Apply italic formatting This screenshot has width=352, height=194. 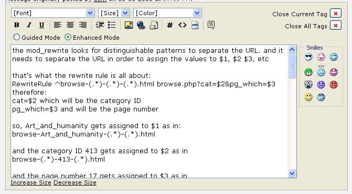coord(29,25)
